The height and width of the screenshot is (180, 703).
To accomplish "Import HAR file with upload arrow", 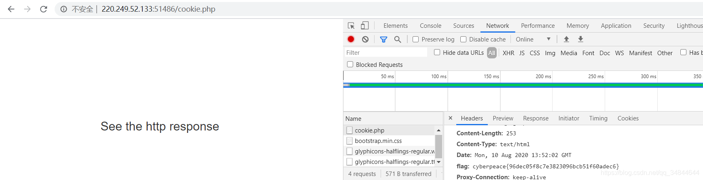I will click(x=566, y=39).
